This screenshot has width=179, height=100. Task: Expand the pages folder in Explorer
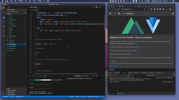[x=10, y=28]
